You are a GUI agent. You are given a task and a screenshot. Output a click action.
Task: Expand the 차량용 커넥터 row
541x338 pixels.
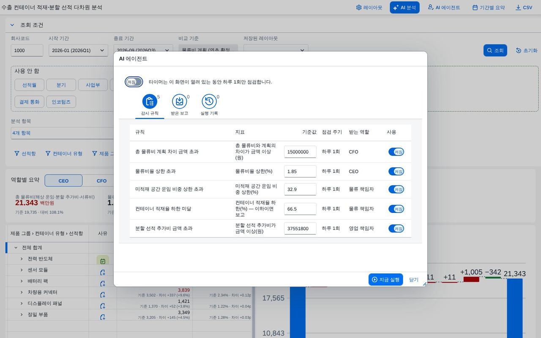tap(22, 292)
